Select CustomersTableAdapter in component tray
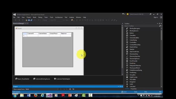This screenshot has width=176, height=99. point(62,79)
